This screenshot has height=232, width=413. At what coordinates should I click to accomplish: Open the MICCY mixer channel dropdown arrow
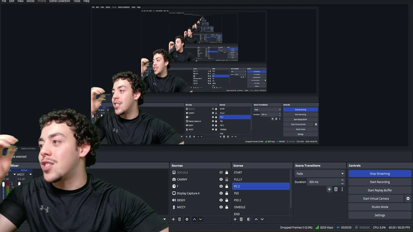point(30,174)
